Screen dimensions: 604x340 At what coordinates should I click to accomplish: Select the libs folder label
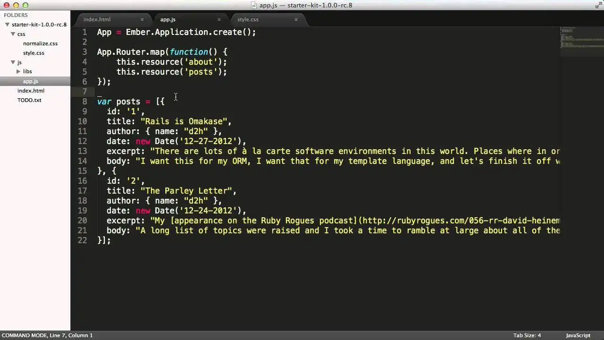click(27, 72)
